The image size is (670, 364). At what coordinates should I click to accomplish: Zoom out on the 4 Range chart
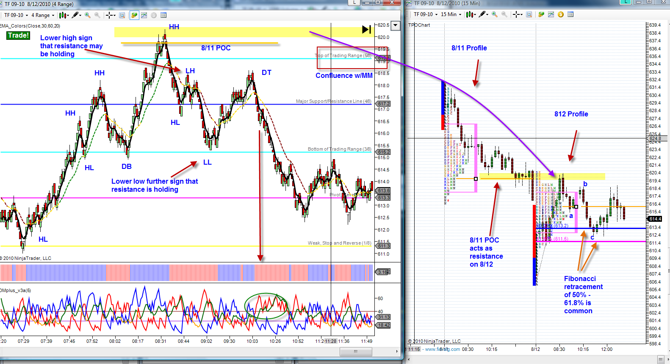click(97, 15)
